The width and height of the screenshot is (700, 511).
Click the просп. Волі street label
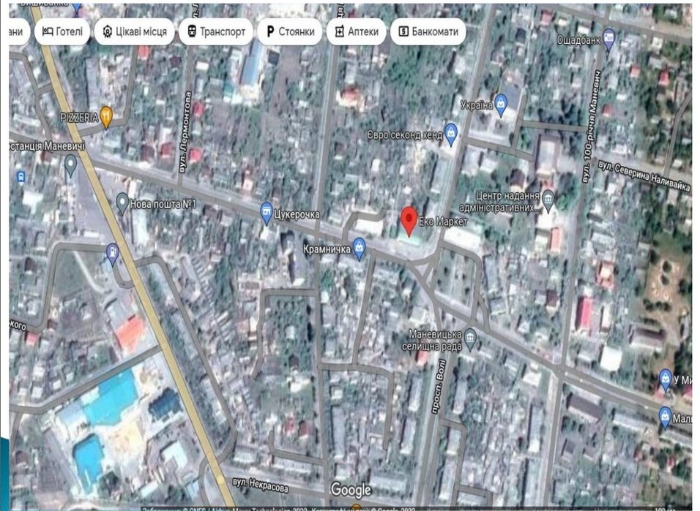pos(439,387)
